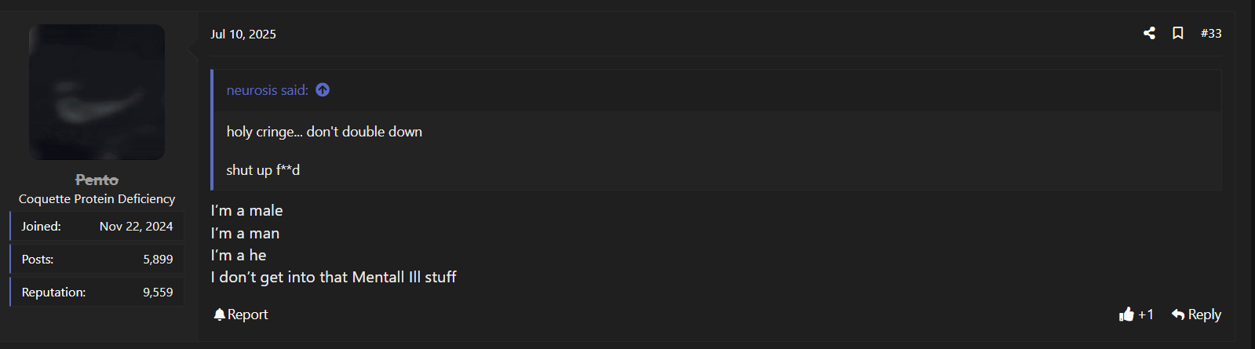Click the thumbs-up like icon

[1127, 314]
